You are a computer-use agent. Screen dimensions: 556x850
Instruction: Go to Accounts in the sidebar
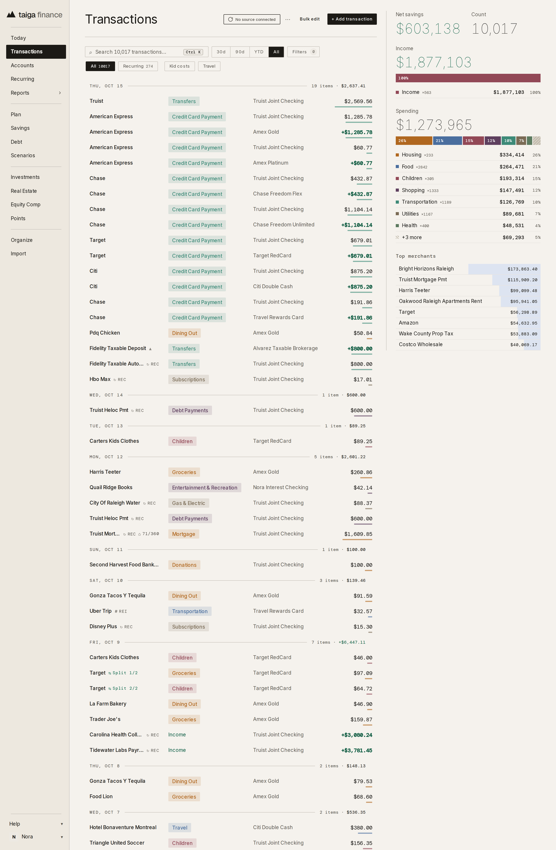click(36, 66)
